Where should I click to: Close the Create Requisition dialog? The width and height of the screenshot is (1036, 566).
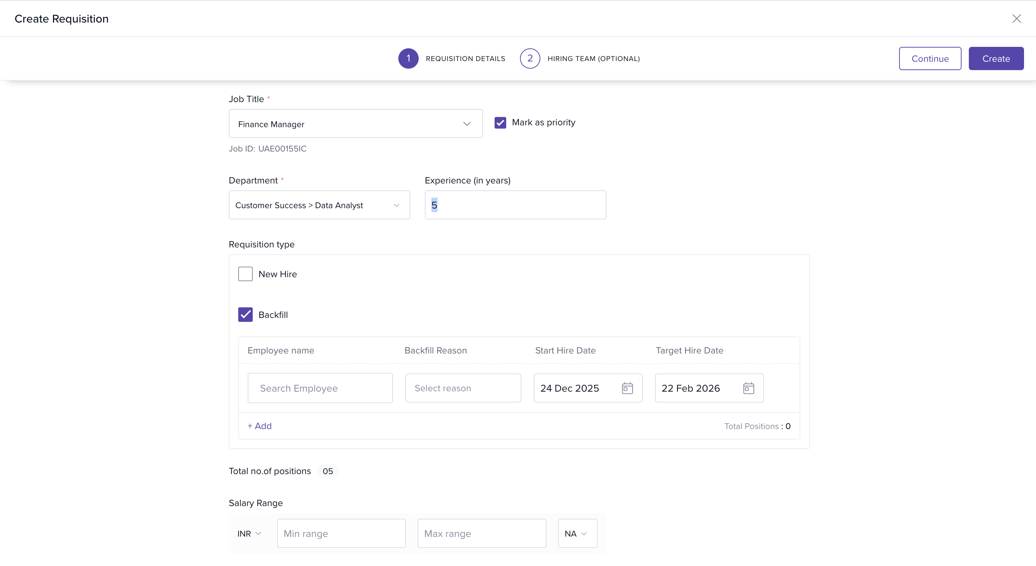1016,19
